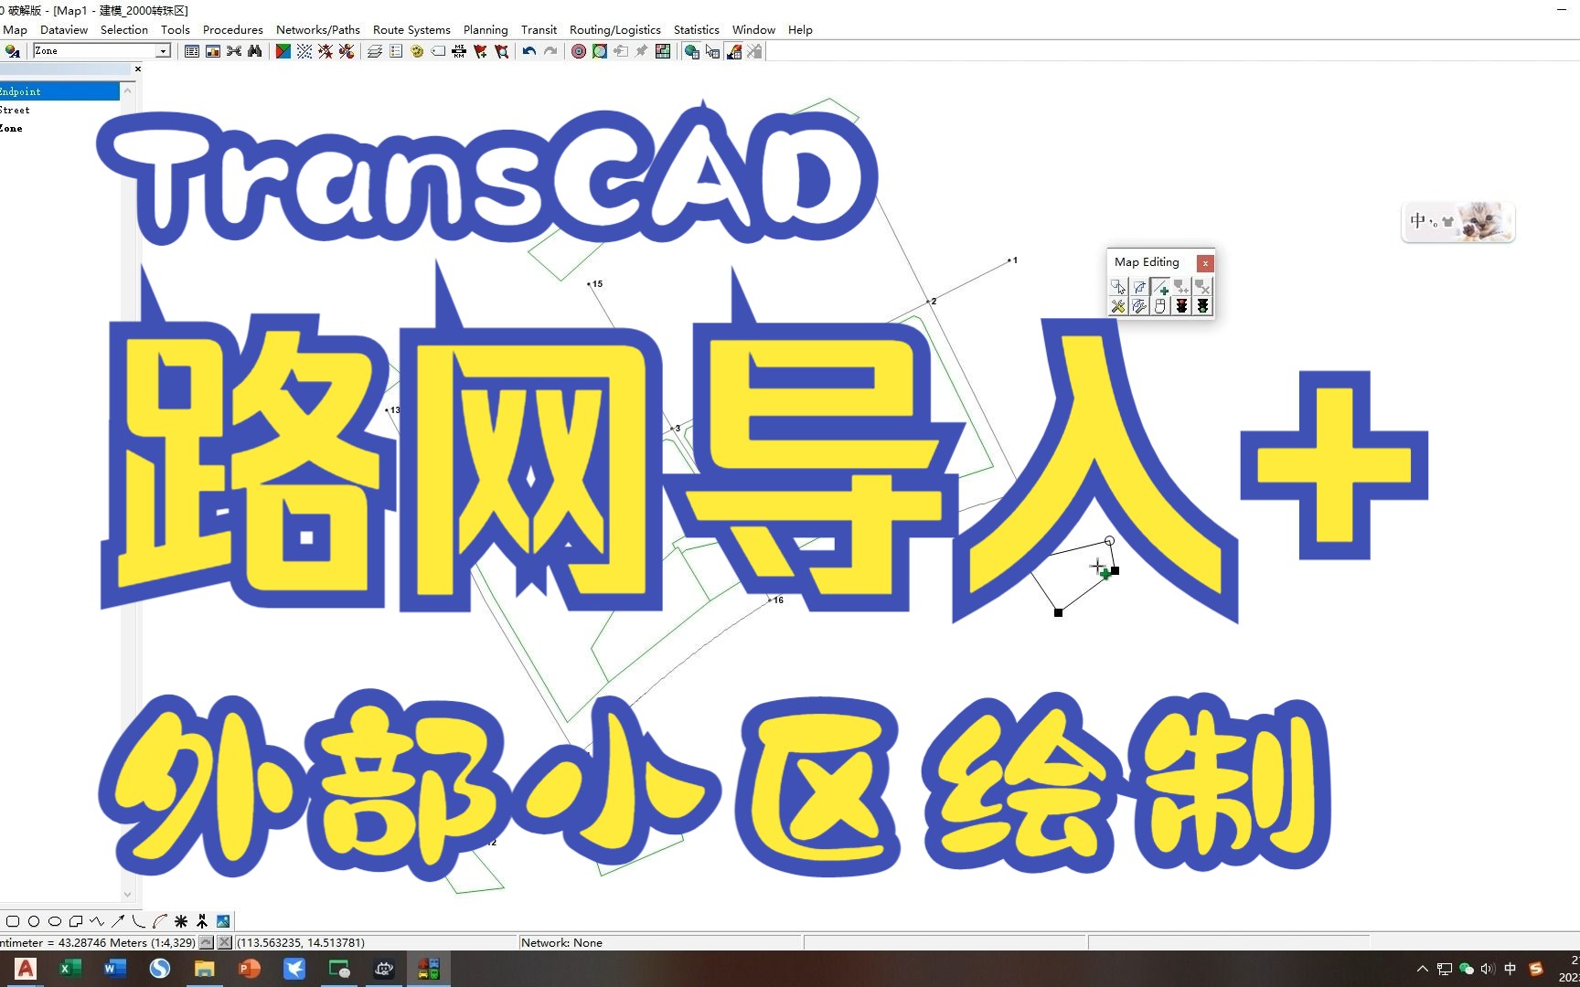Select the north arrow tool
The width and height of the screenshot is (1580, 987).
click(x=202, y=921)
